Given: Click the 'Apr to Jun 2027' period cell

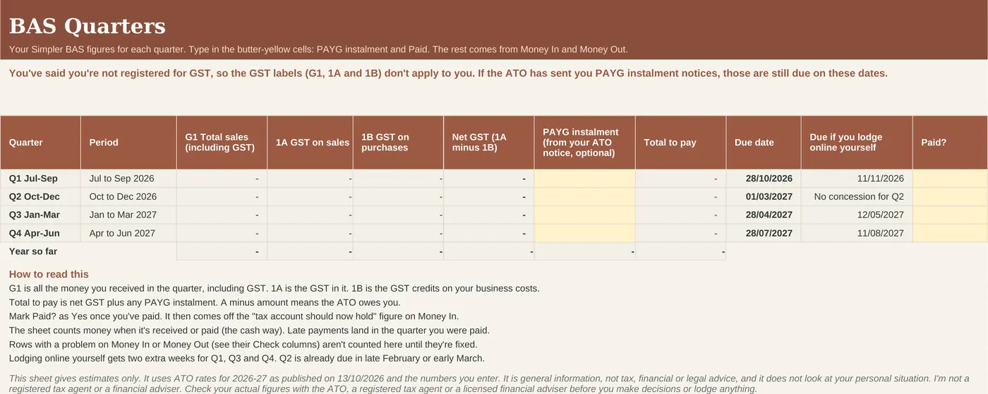Looking at the screenshot, I should click(x=128, y=233).
